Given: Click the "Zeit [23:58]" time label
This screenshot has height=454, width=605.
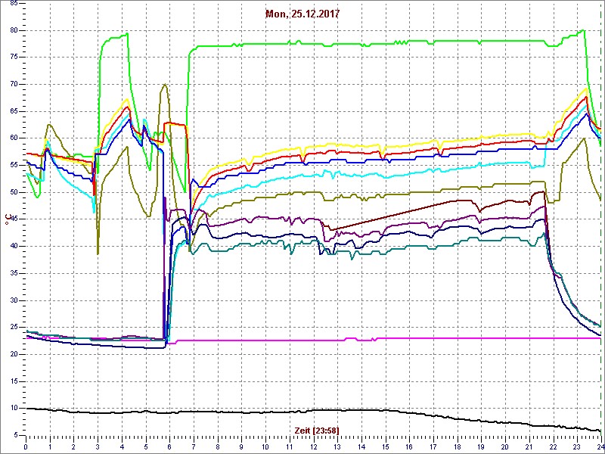Looking at the screenshot, I should point(317,430).
